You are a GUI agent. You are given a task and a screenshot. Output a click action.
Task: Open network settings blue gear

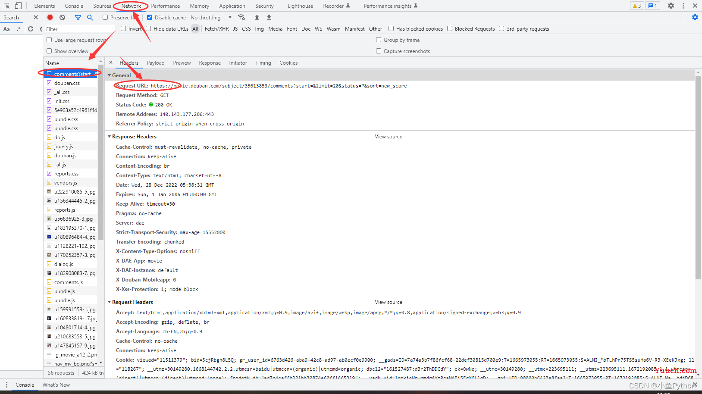695,17
